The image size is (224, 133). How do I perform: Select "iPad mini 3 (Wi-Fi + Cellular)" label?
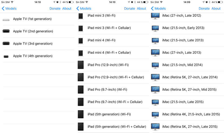[109, 28]
